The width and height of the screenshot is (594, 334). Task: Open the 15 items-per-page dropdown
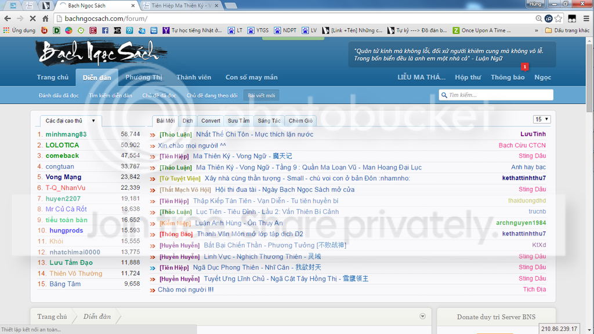pos(542,119)
